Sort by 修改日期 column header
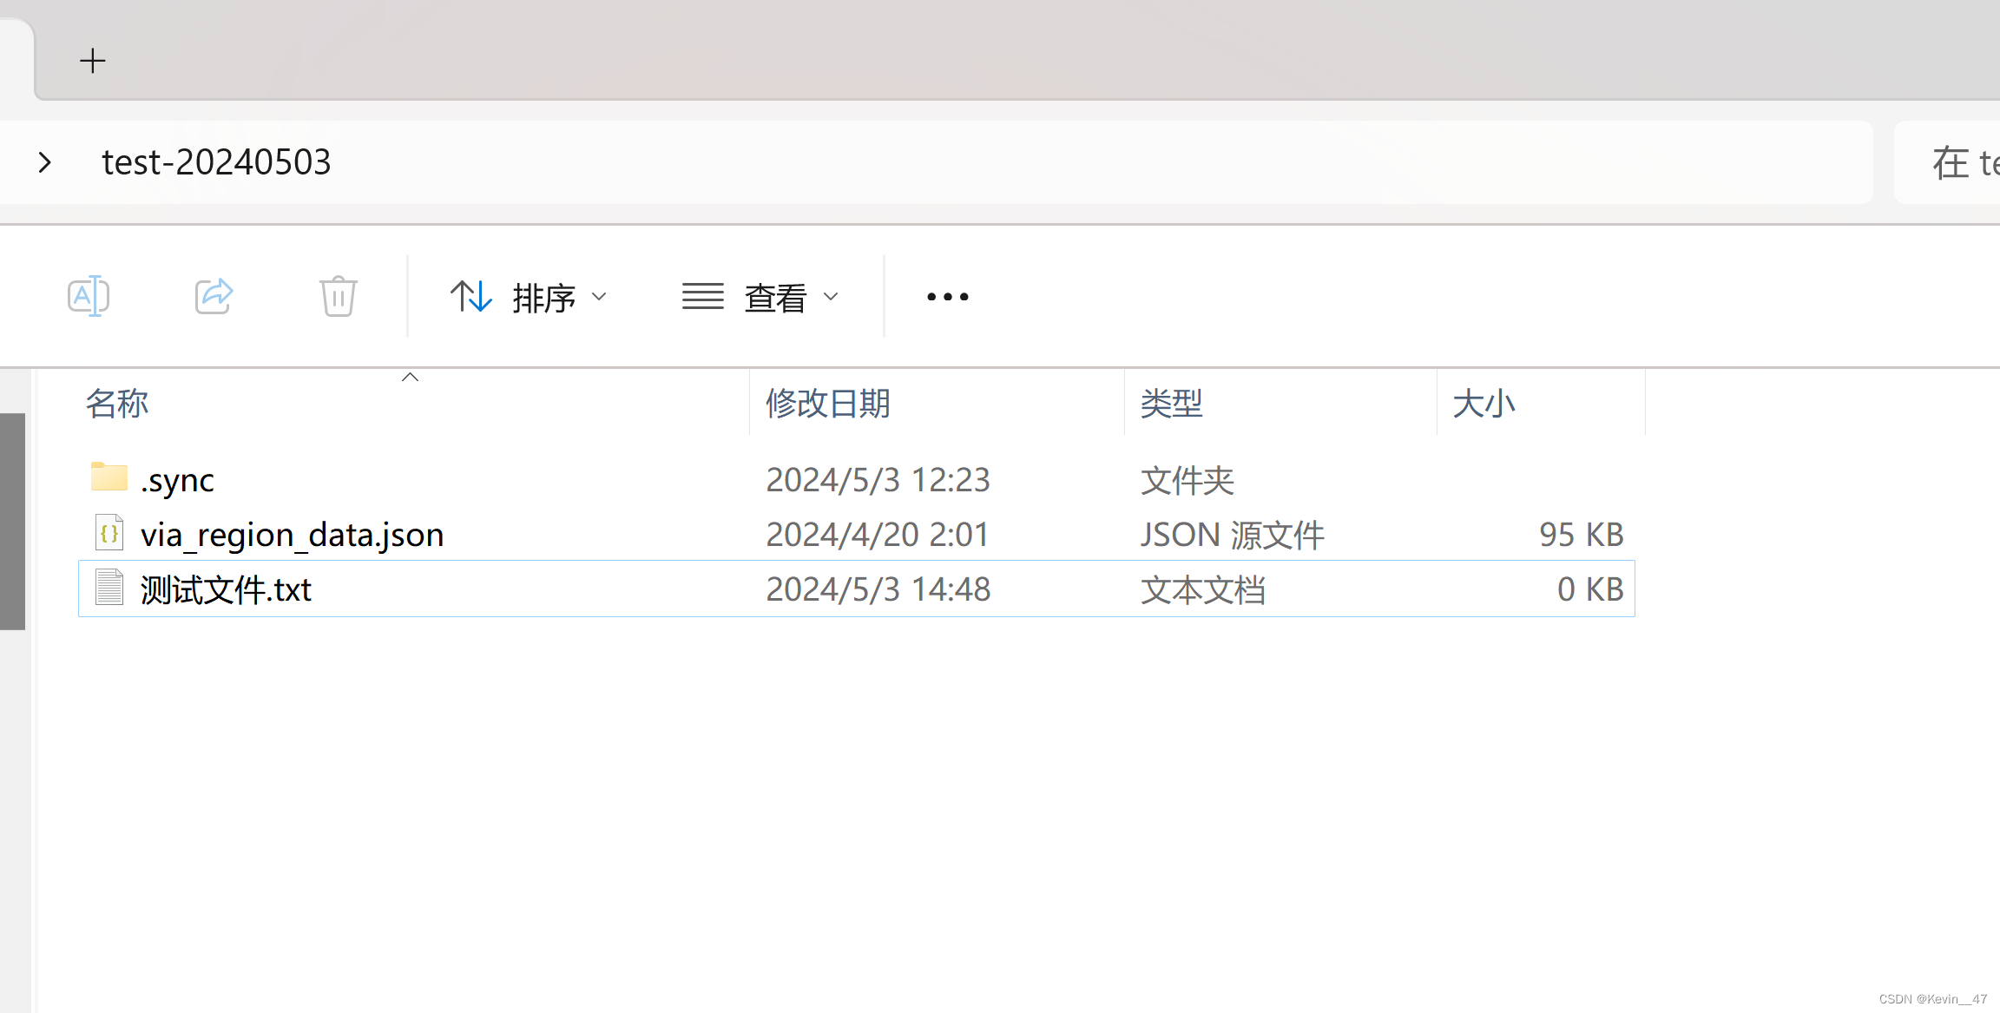The width and height of the screenshot is (2000, 1013). point(827,404)
